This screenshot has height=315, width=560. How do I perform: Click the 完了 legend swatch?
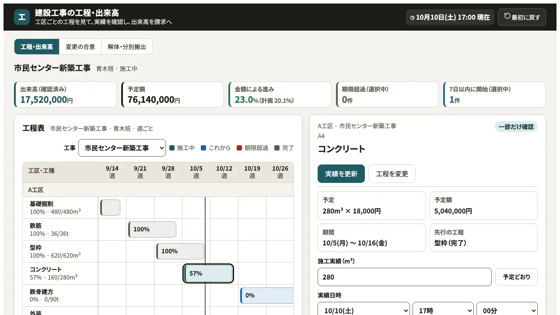[277, 148]
